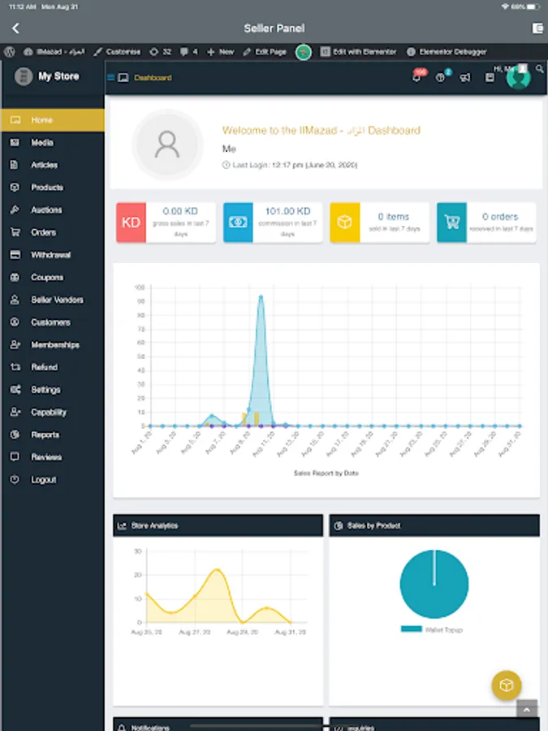This screenshot has width=548, height=731.
Task: Click the scroll-to-top arrow button
Action: point(527,710)
